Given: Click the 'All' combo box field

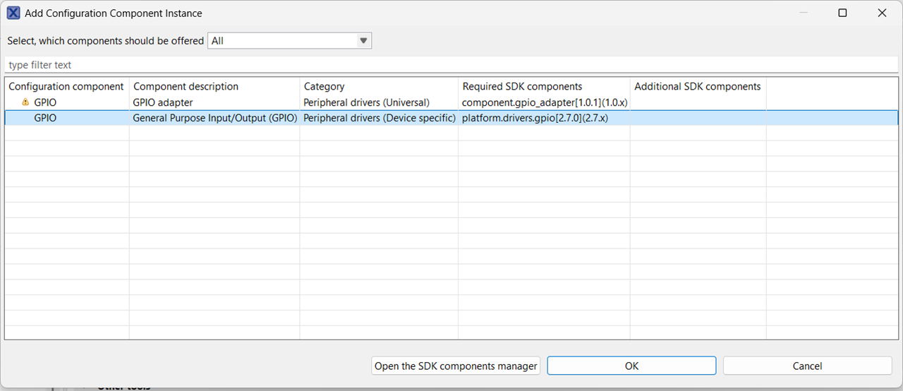Looking at the screenshot, I should click(x=282, y=41).
